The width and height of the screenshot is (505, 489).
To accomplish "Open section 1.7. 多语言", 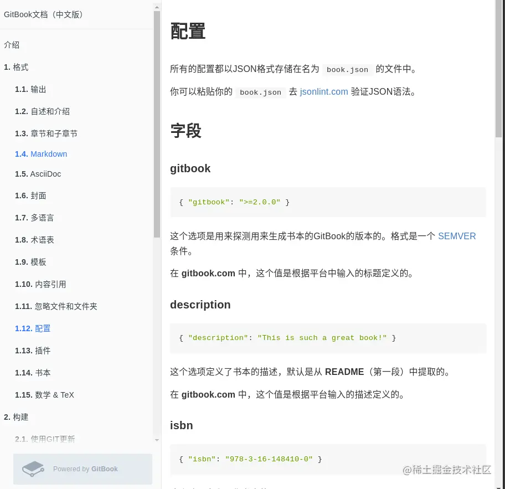I will 34,218.
